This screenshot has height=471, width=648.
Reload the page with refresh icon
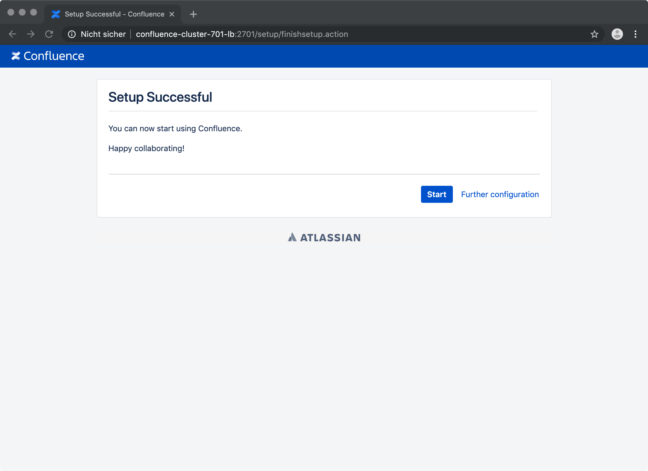(49, 34)
